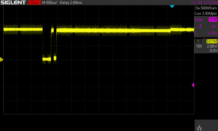The image size is (218, 131).
Task: Open the Edge trigger type setting
Action: point(198,20)
